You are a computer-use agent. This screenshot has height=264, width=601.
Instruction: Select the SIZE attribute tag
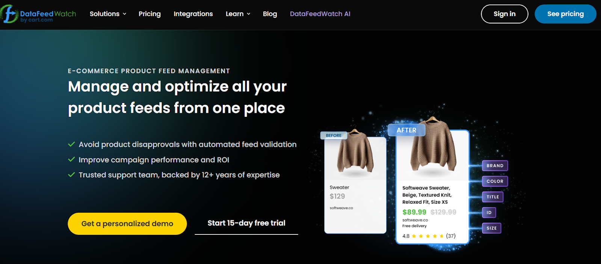[x=492, y=228]
